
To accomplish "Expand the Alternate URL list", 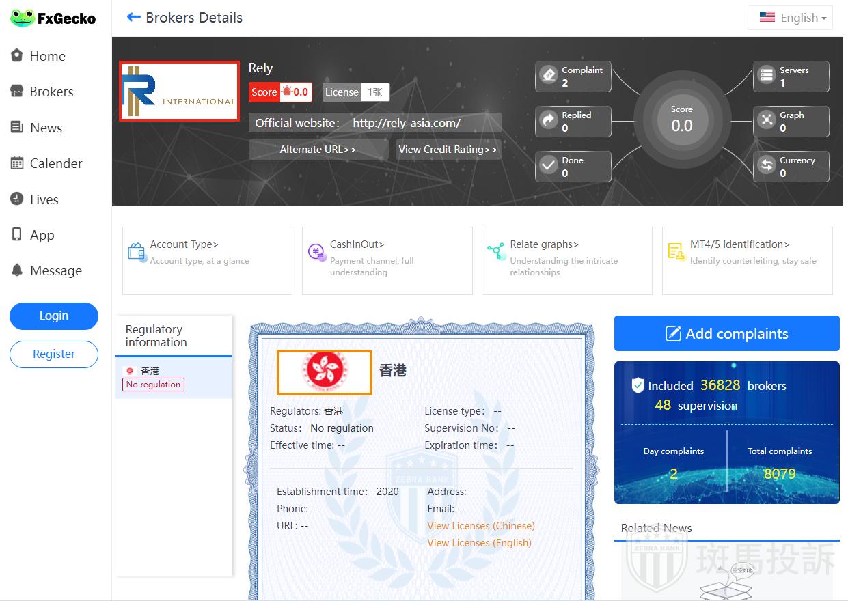I will point(318,150).
